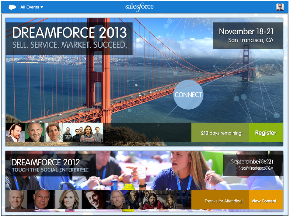Open the DREAMFORCE 2012 title
Image resolution: width=290 pixels, height=217 pixels.
pyautogui.click(x=46, y=162)
